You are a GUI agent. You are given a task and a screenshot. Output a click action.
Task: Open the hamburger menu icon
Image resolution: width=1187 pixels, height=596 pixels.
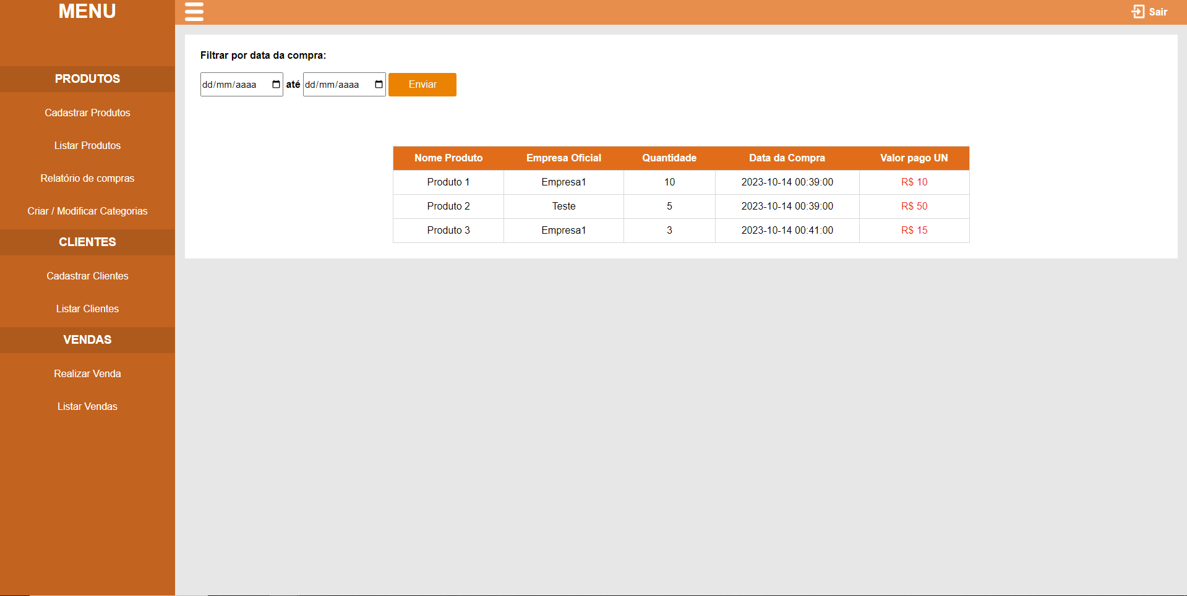coord(194,12)
